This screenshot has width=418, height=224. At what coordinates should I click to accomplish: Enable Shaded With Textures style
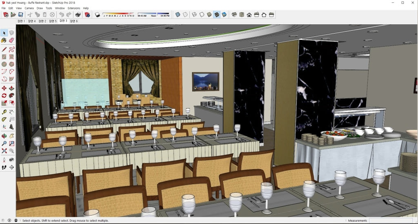point(217,15)
